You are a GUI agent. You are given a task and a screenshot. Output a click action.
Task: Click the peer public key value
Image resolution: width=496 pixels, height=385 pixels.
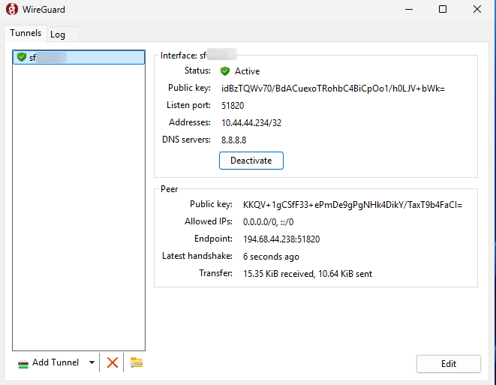[353, 205]
